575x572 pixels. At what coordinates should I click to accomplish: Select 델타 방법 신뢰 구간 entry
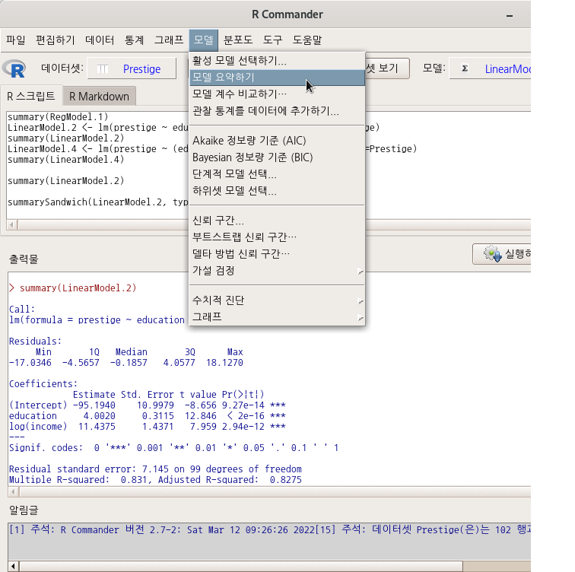[277, 254]
